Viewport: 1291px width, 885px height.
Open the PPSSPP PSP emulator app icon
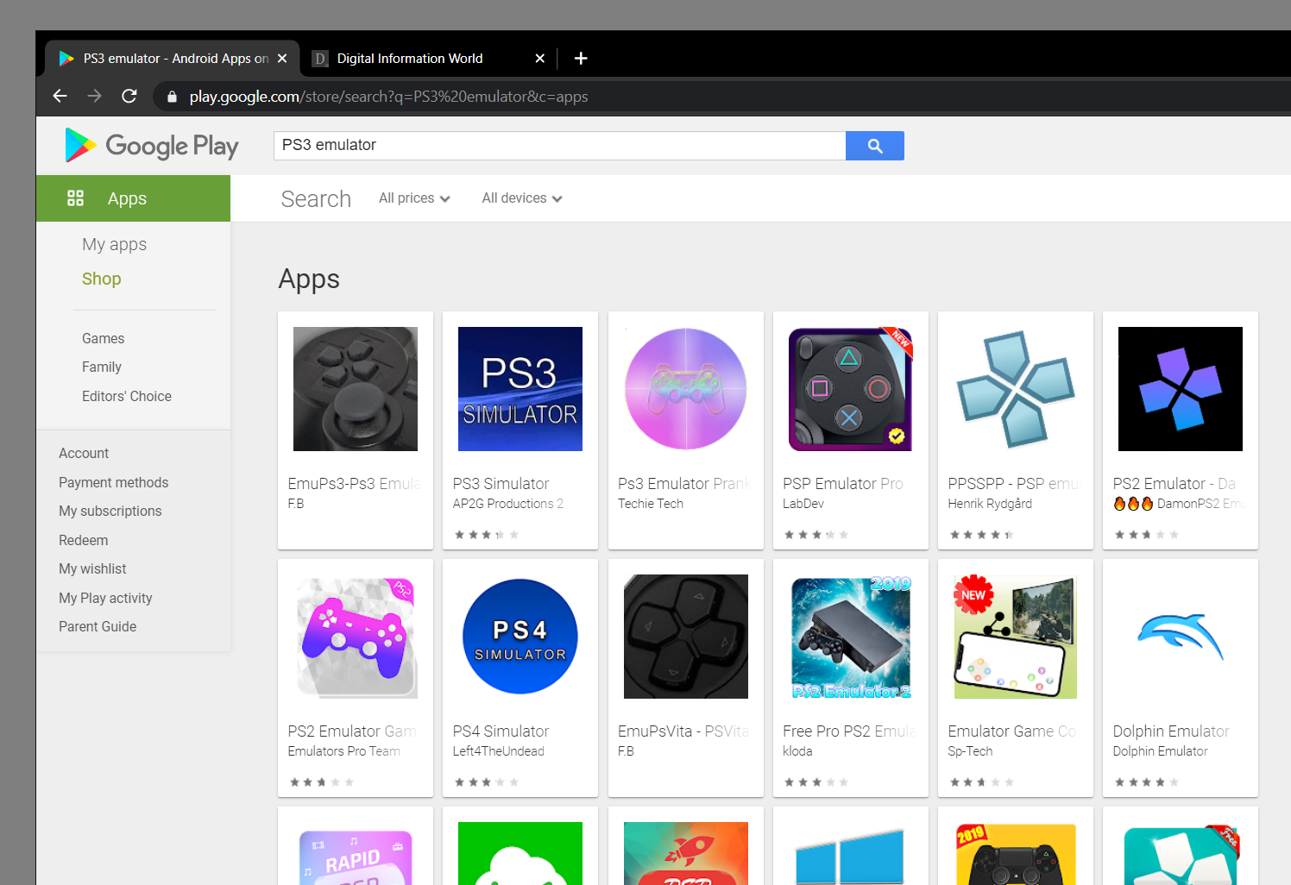click(x=1016, y=389)
